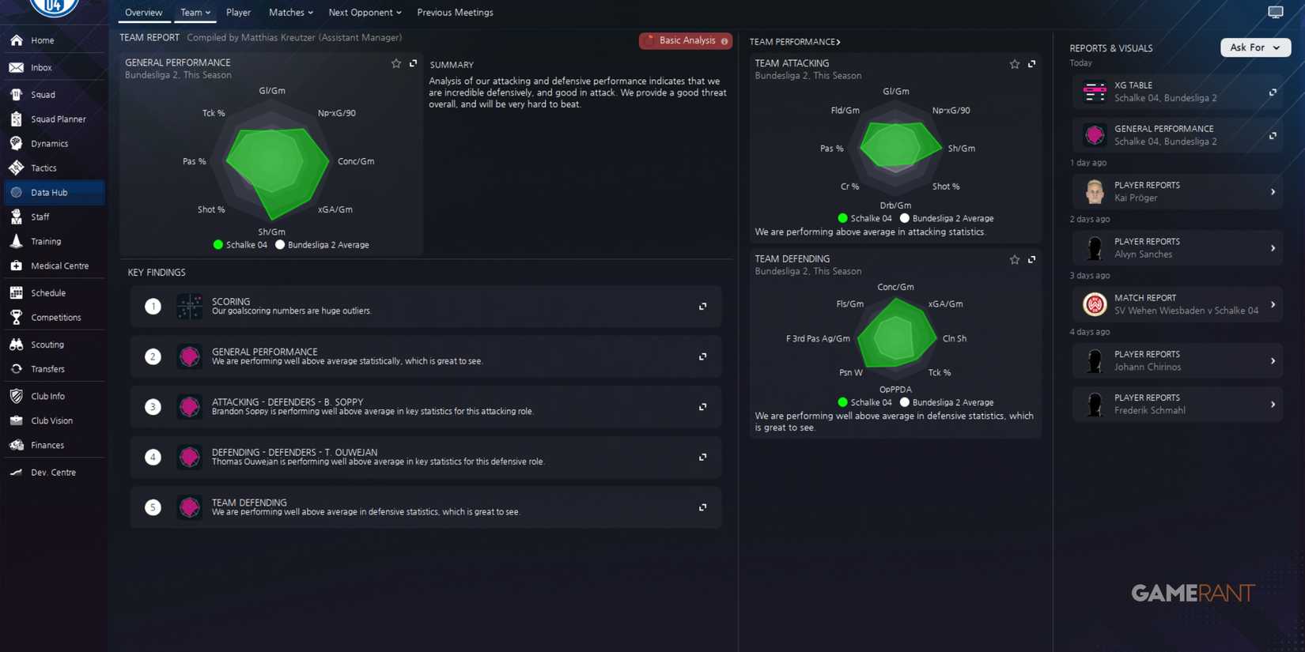Expand Johann Chirinos player report chevron
1305x652 pixels.
tap(1273, 361)
